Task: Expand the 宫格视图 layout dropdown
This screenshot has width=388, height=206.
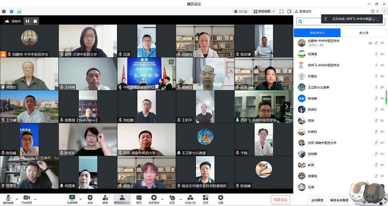Action: (x=264, y=12)
